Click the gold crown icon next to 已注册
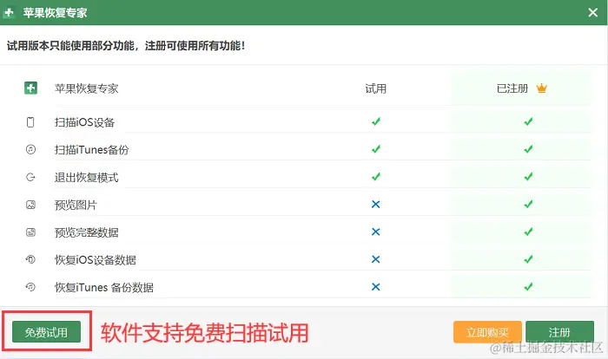Image resolution: width=608 pixels, height=359 pixels. coord(542,88)
